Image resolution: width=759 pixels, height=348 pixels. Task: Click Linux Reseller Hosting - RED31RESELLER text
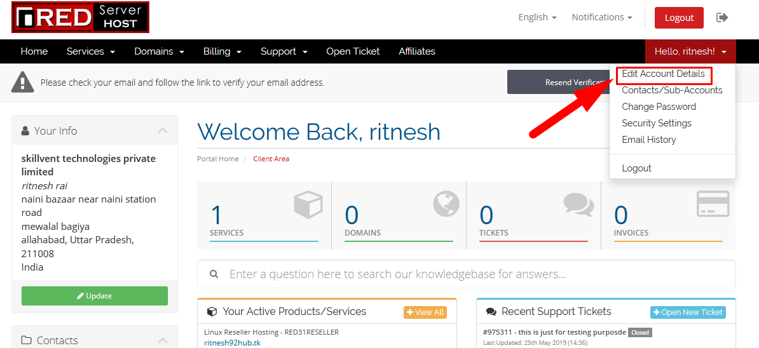(271, 332)
